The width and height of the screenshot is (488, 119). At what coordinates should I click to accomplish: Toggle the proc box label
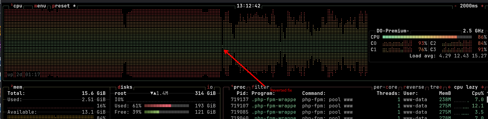click(x=239, y=87)
